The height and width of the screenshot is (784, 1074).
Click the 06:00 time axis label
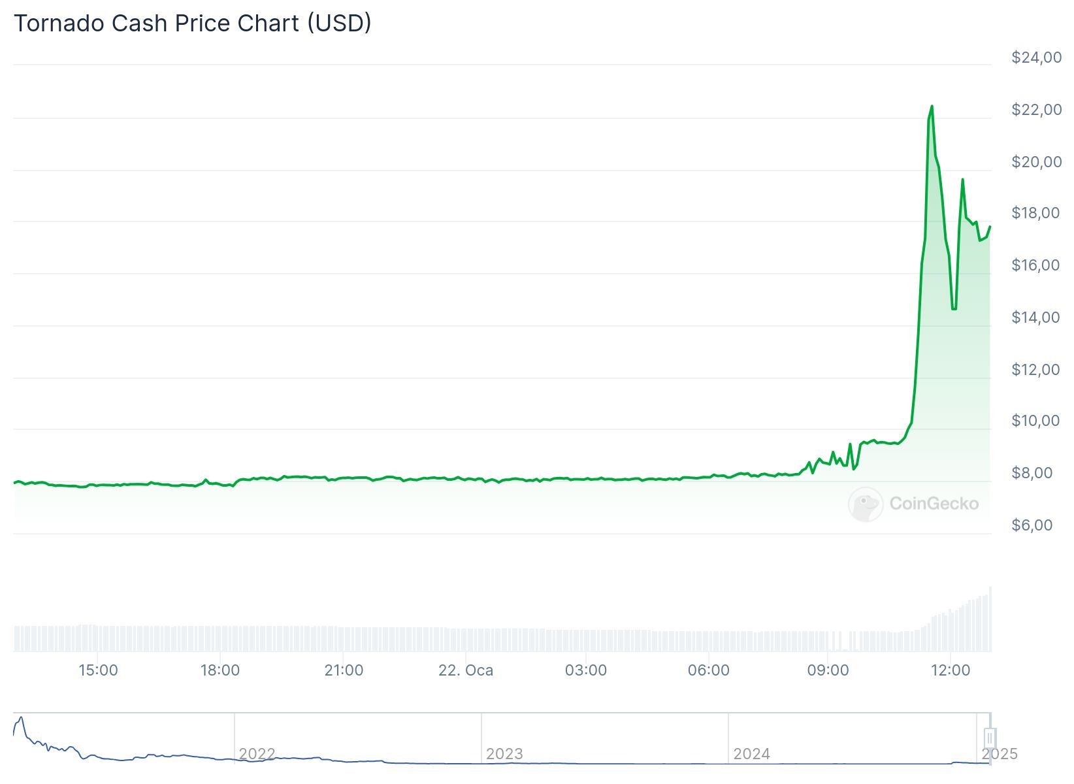[709, 670]
